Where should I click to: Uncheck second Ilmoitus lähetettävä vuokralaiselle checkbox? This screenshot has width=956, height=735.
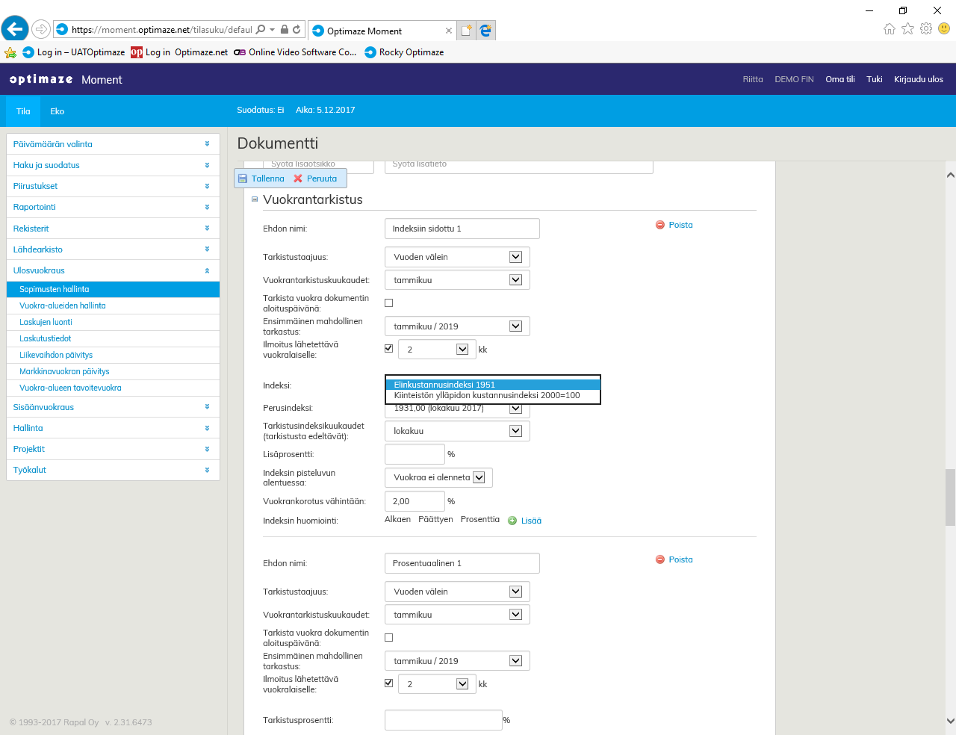coord(388,683)
